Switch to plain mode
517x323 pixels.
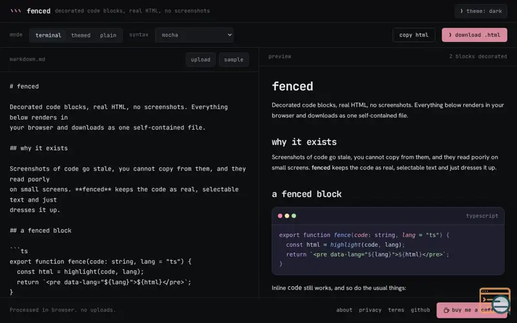pyautogui.click(x=108, y=36)
